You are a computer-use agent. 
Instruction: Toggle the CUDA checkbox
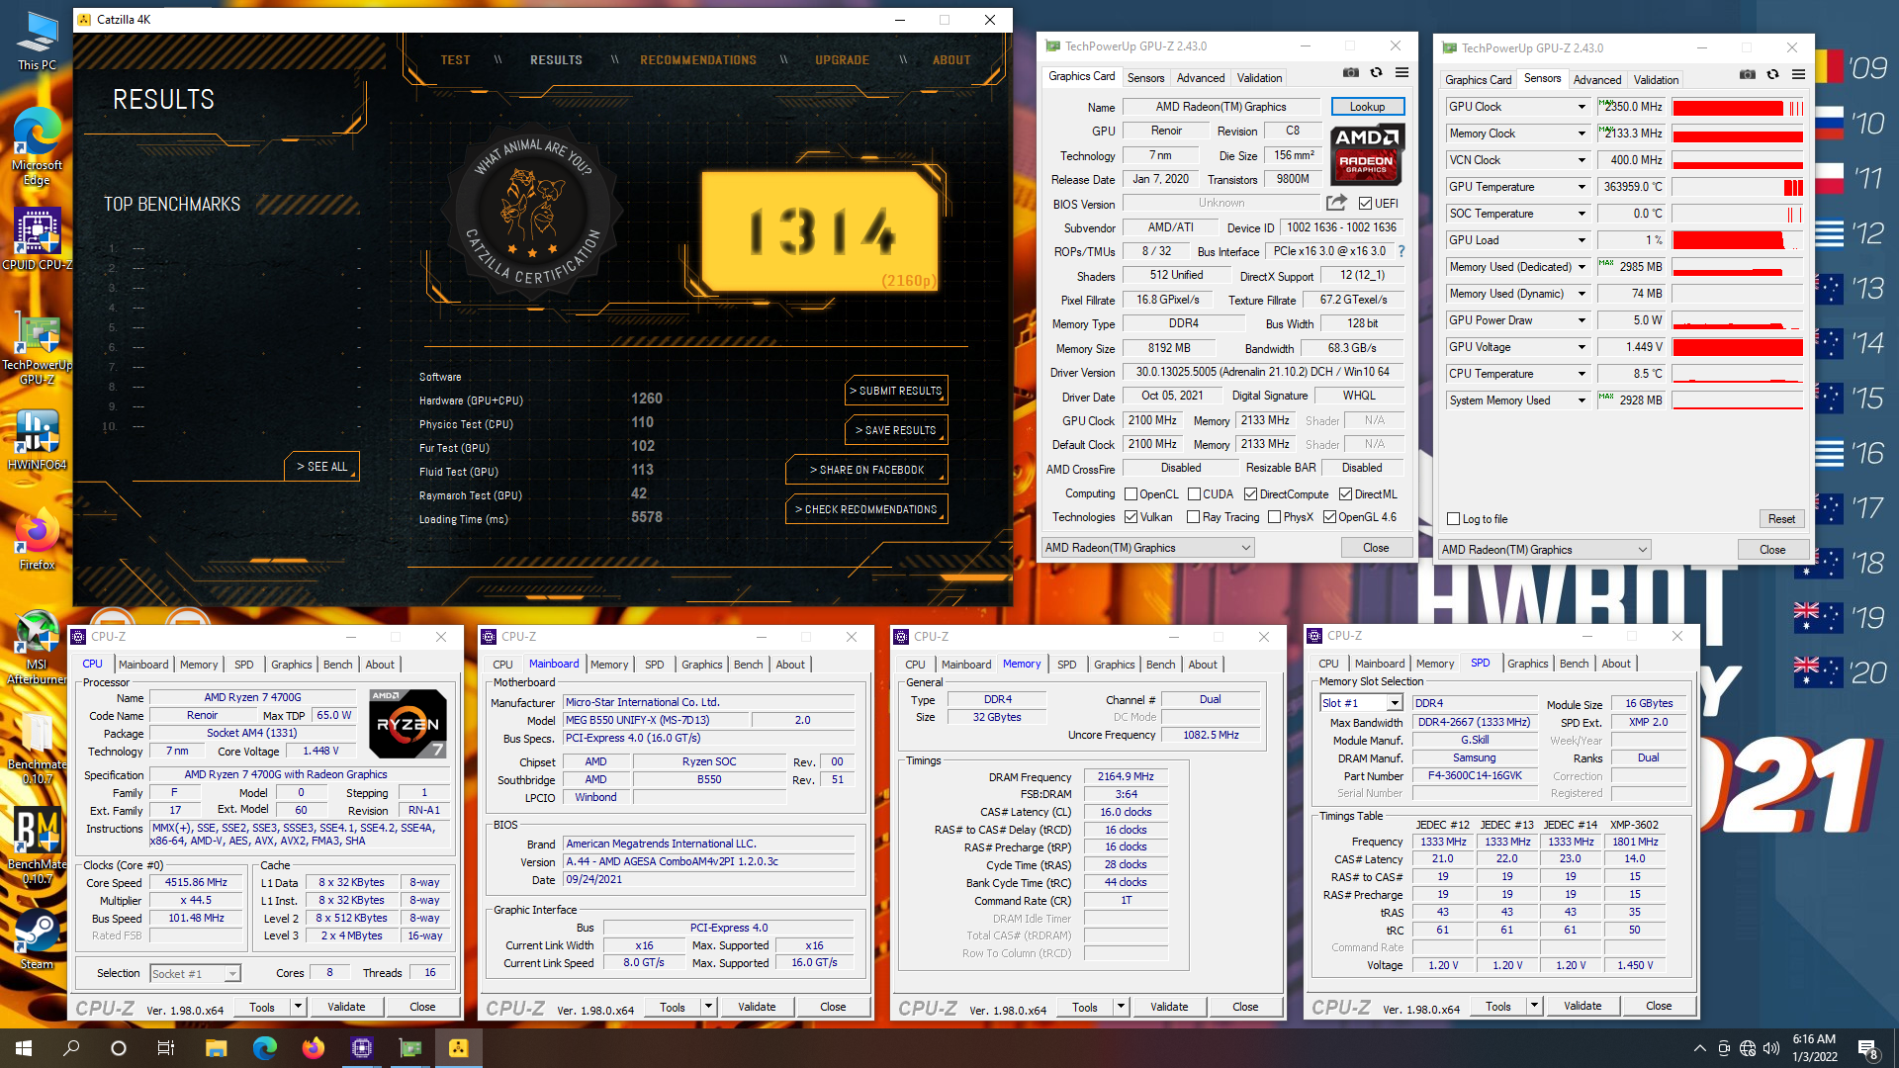point(1194,494)
